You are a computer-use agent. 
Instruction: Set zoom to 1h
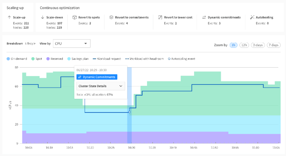tap(233, 45)
